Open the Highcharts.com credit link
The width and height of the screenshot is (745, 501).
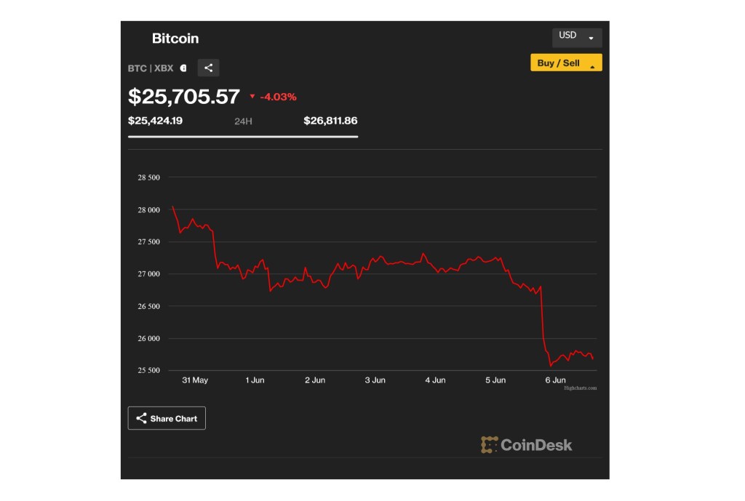coord(580,388)
